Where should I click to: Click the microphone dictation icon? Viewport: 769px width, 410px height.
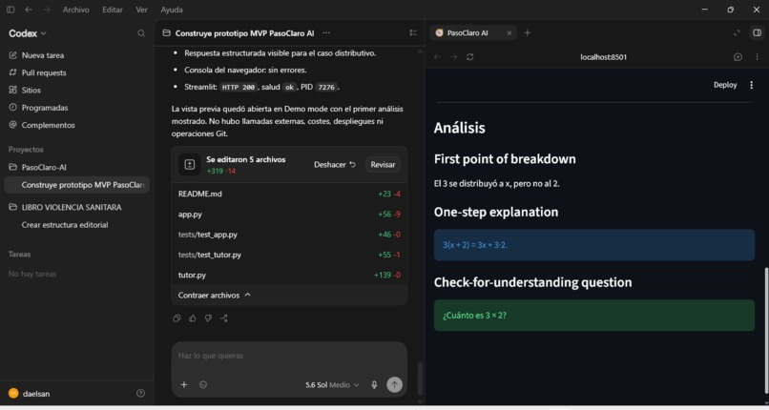[x=374, y=384]
